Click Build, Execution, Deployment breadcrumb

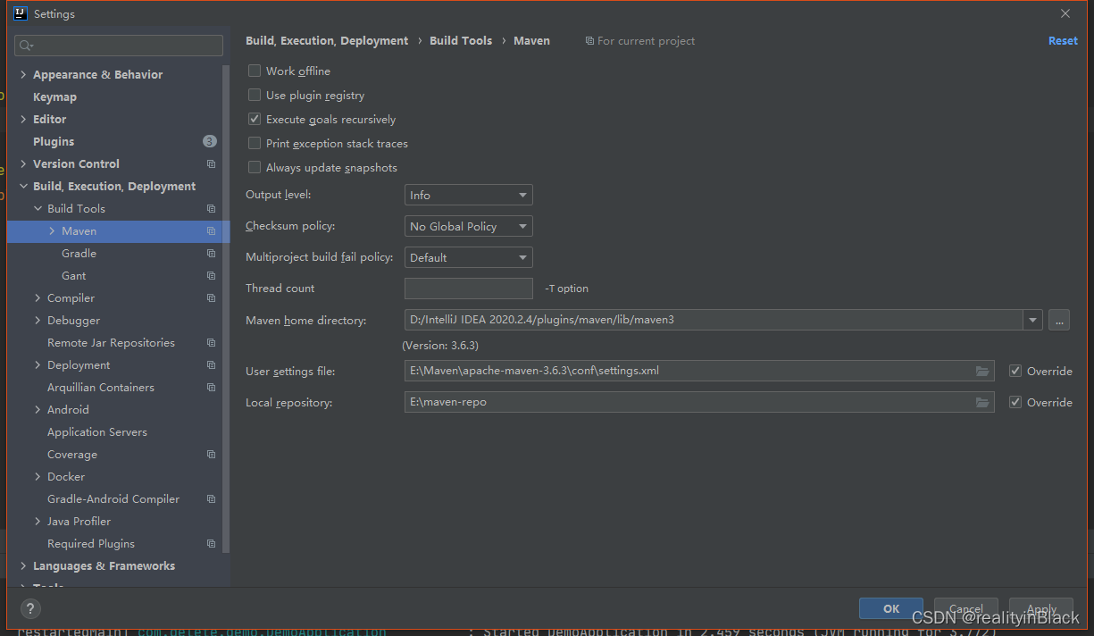point(327,41)
